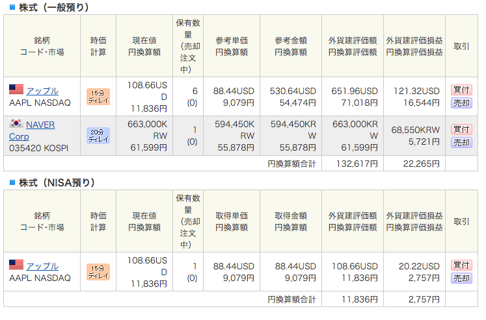Click the US flag icon in NISA Apple row
The width and height of the screenshot is (486, 320).
[x=16, y=265]
